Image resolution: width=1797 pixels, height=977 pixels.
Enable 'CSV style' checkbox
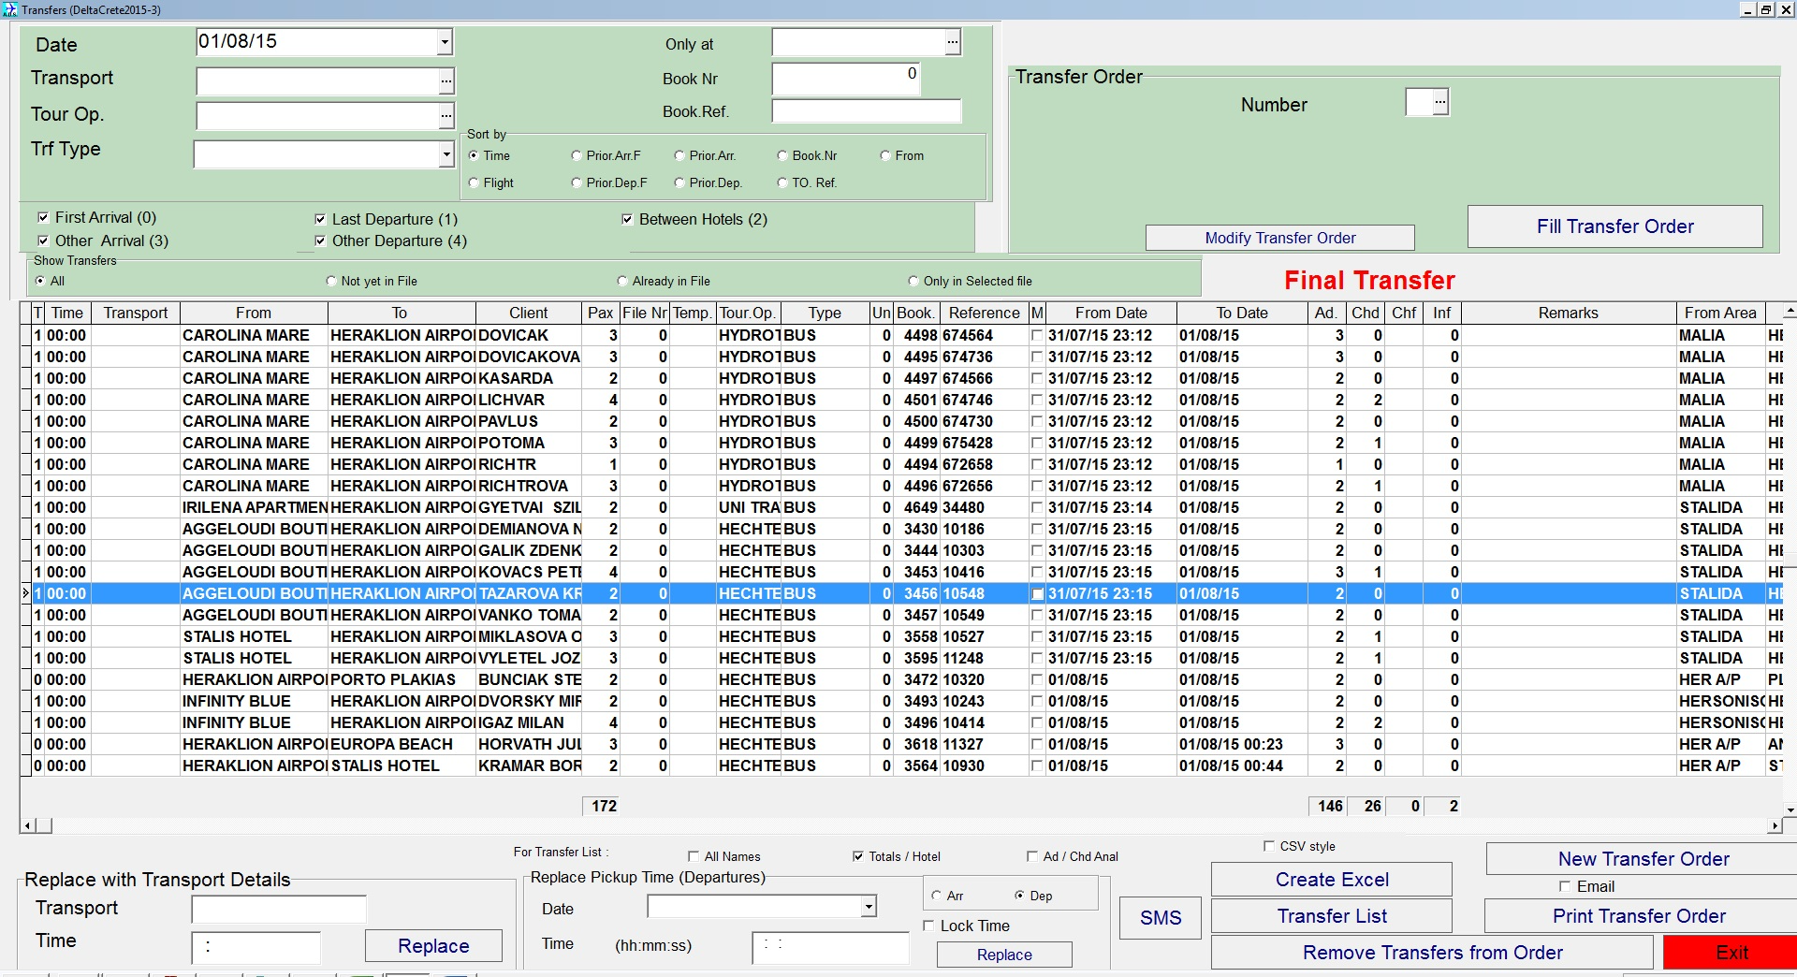[x=1268, y=845]
